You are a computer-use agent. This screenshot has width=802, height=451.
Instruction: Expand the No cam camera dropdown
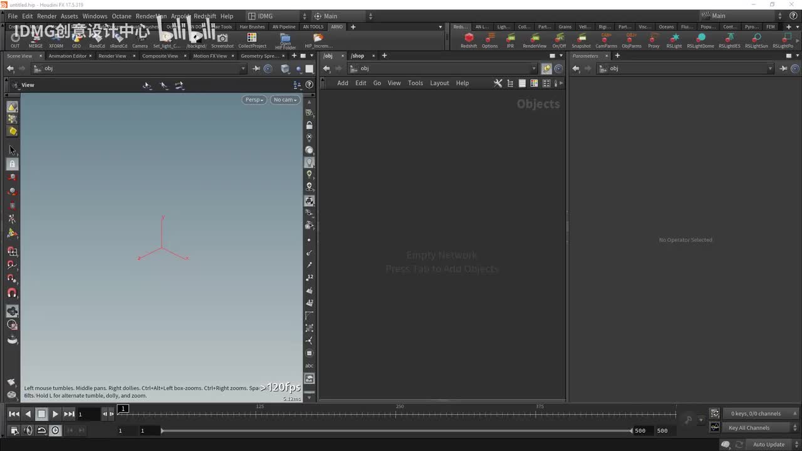[284, 100]
